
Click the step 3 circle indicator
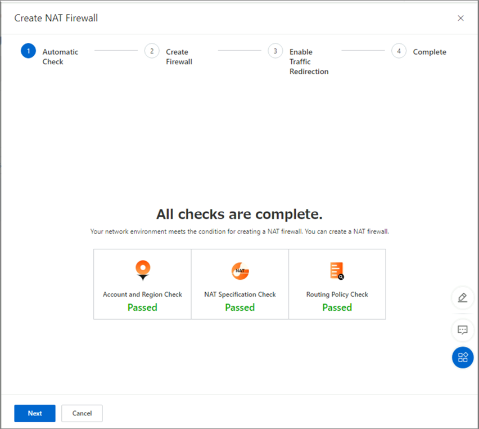click(275, 51)
